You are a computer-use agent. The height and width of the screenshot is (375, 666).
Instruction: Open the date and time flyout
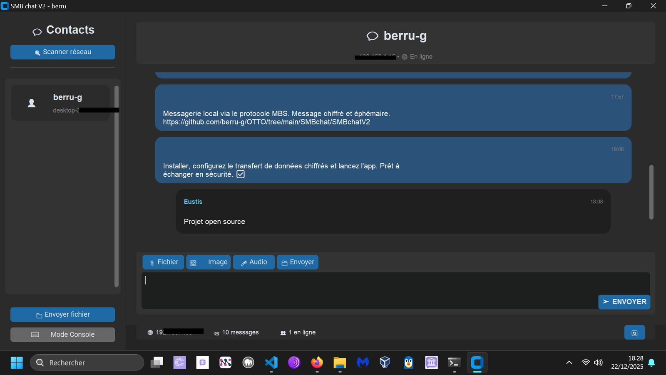pyautogui.click(x=627, y=362)
